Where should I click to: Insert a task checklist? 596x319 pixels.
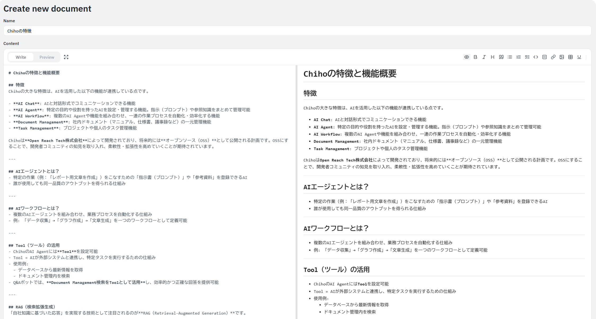[527, 57]
